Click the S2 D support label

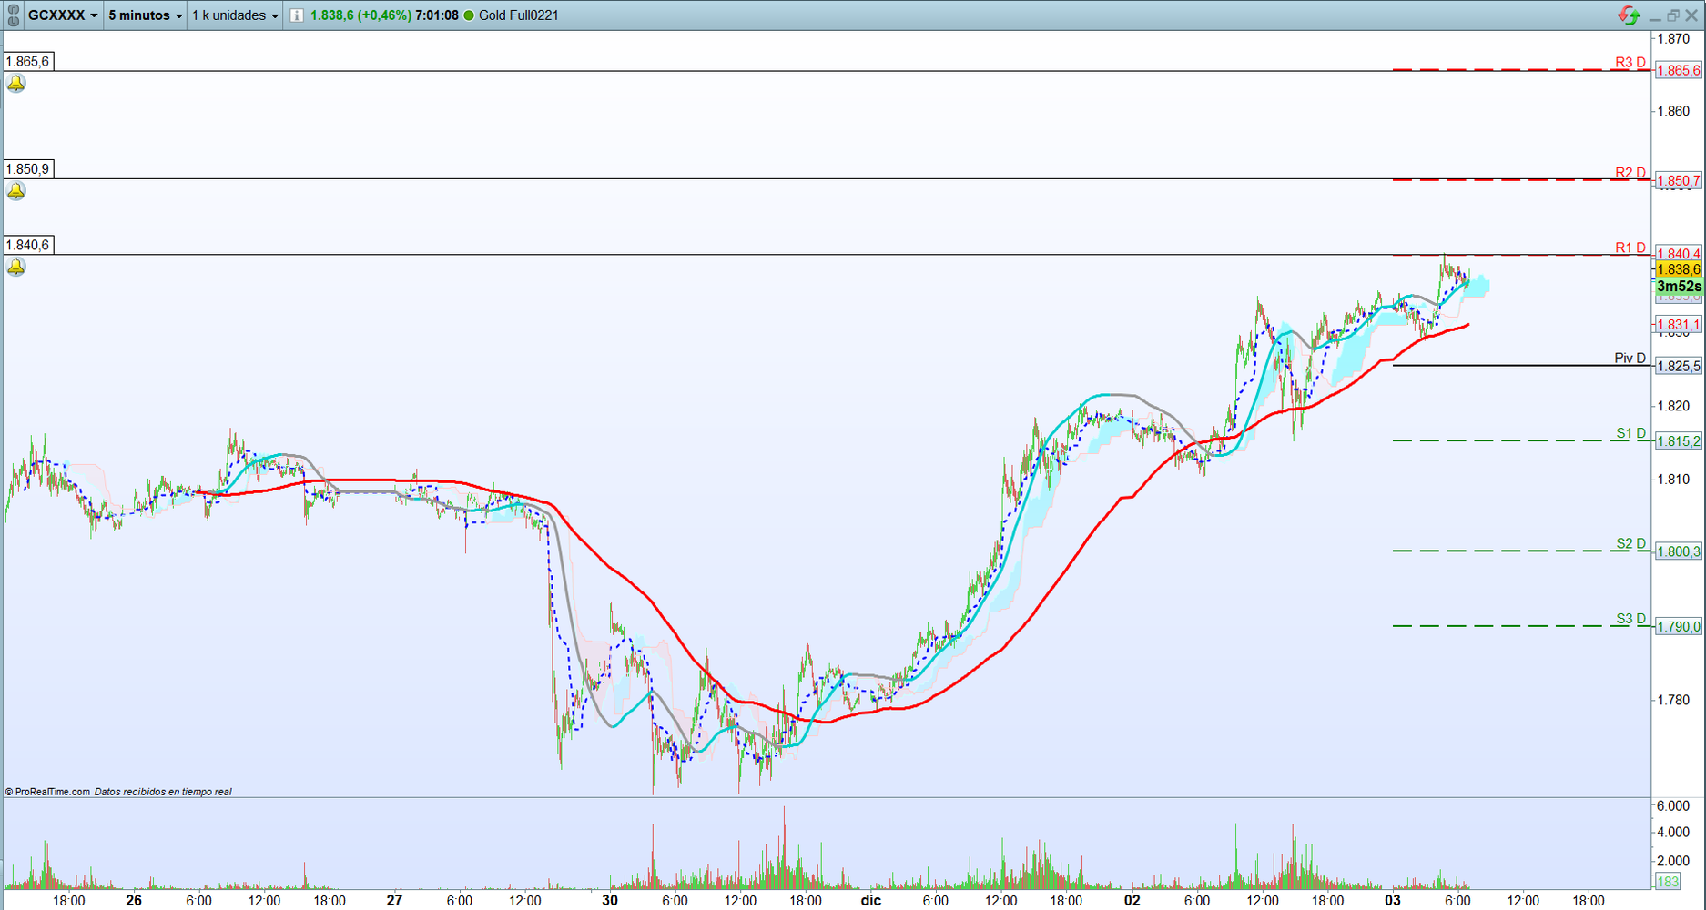(x=1631, y=543)
